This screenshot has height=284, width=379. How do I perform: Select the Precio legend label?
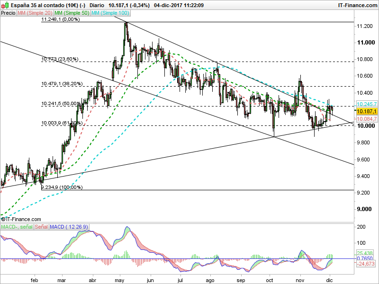pos(8,13)
